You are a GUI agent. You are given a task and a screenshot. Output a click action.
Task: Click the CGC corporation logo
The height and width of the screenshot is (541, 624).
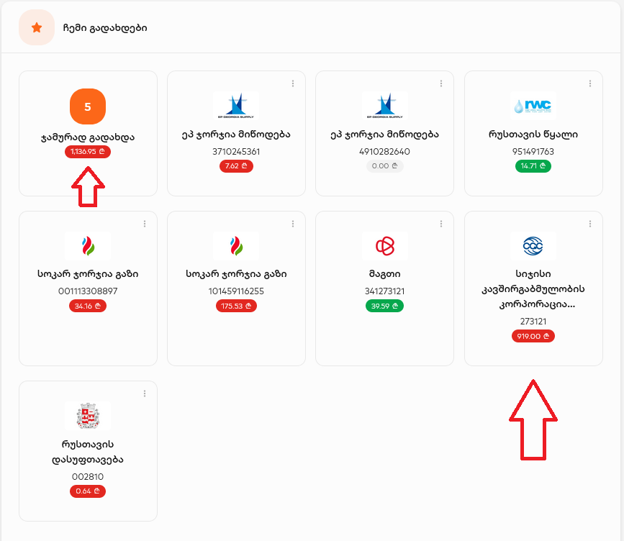[x=533, y=246]
